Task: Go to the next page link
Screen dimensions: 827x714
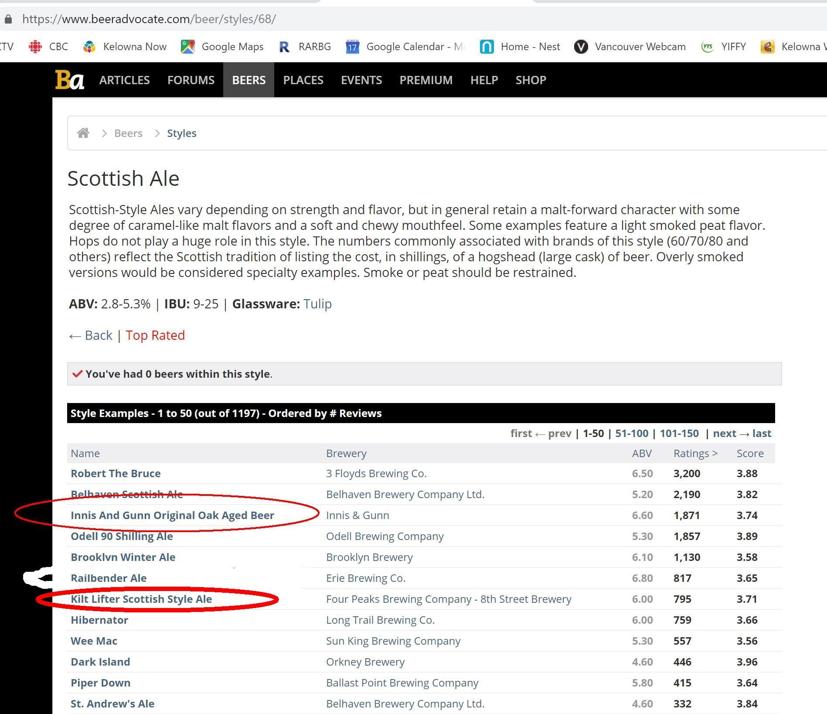Action: pyautogui.click(x=725, y=433)
